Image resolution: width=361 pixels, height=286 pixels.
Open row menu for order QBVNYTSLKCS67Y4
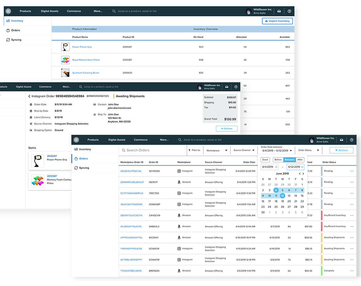(x=352, y=216)
